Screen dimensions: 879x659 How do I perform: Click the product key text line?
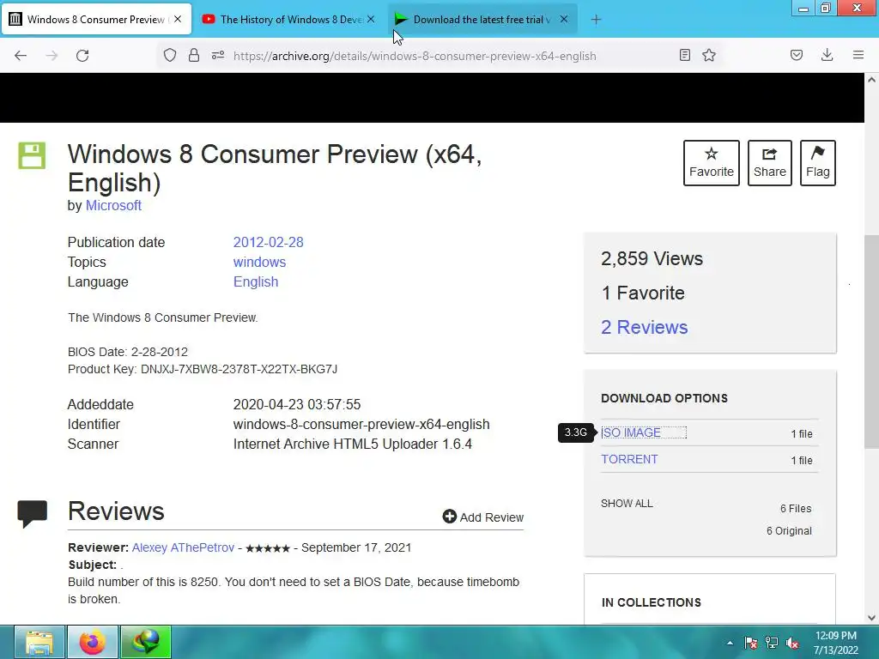point(203,369)
